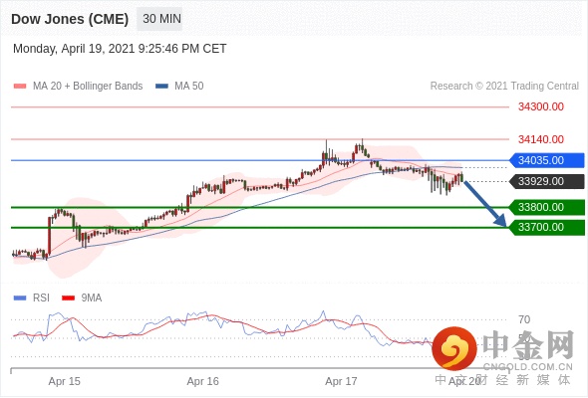The width and height of the screenshot is (588, 398).
Task: Click the 9MA red color swatch
Action: click(68, 298)
